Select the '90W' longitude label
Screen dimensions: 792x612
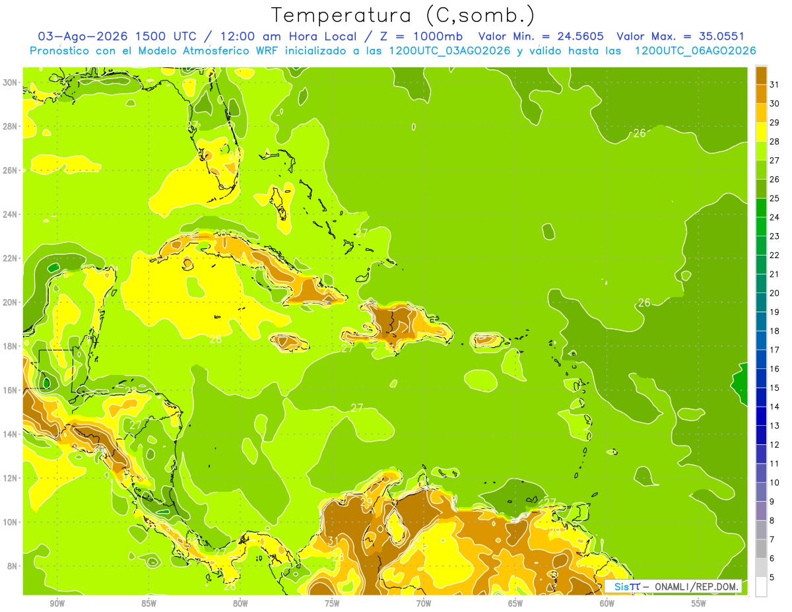[57, 603]
